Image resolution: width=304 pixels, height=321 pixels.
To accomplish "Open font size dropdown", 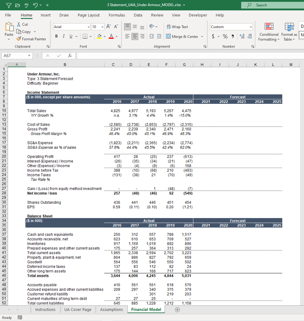I will [102, 27].
